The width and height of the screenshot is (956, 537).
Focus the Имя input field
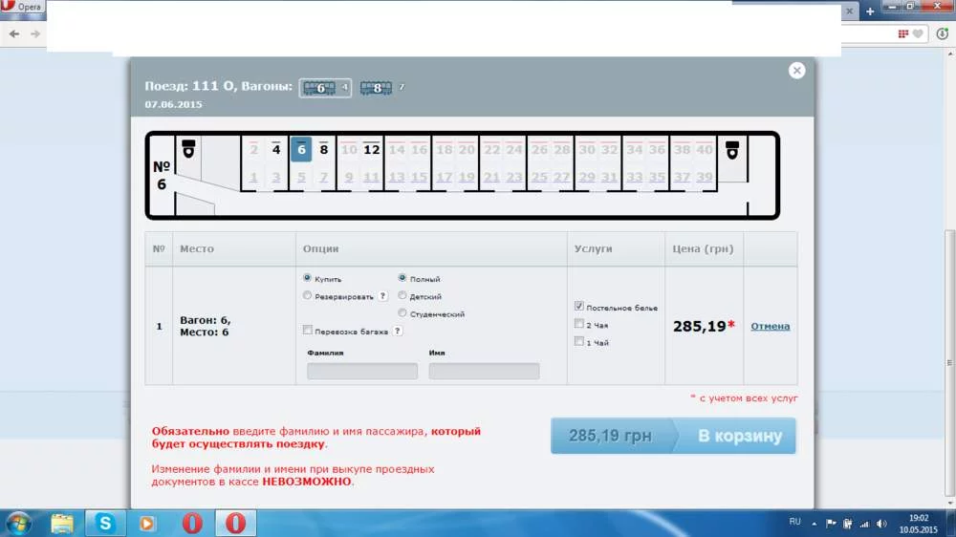click(484, 371)
